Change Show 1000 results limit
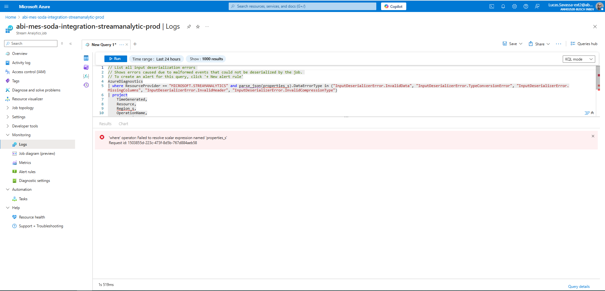The image size is (605, 291). click(206, 59)
